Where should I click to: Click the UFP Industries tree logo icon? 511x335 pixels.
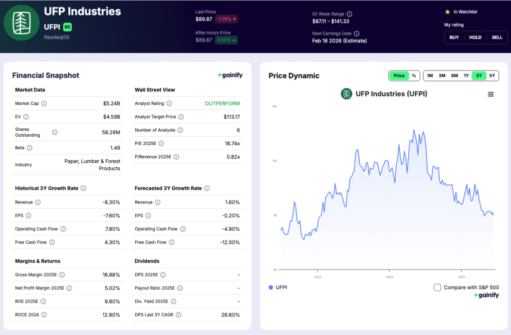(21, 22)
